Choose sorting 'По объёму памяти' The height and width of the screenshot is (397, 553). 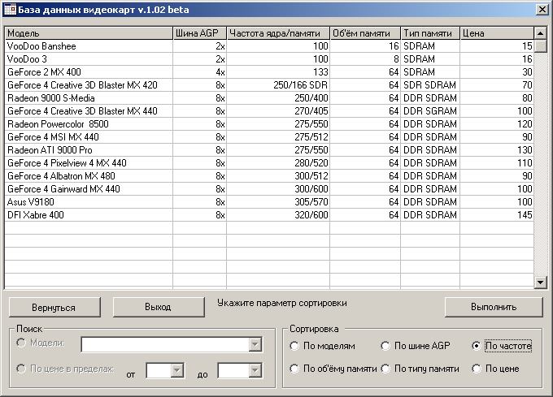tap(294, 369)
